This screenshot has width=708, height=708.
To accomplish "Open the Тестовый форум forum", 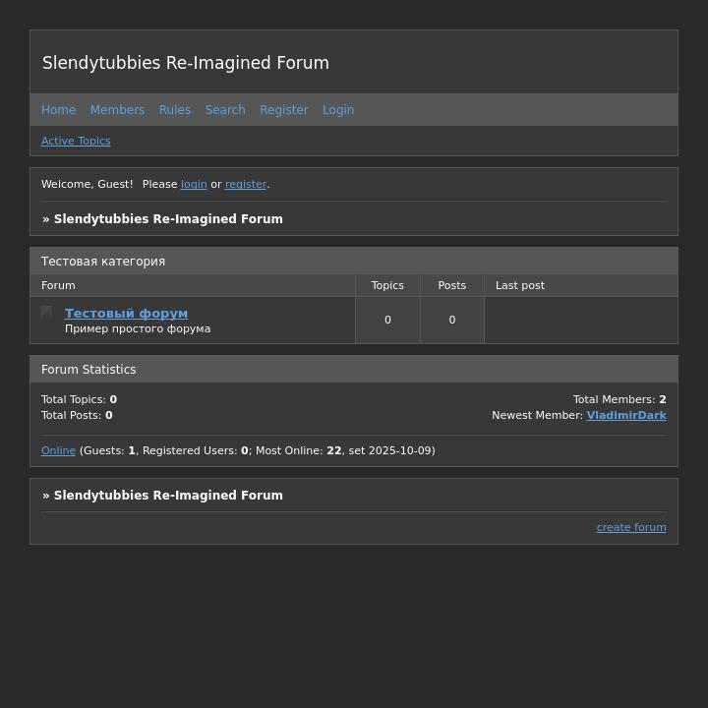I will tap(126, 314).
